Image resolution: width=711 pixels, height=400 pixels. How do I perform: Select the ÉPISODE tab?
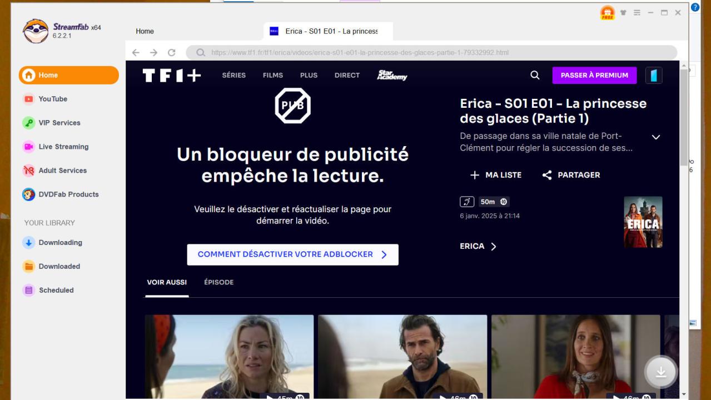[x=219, y=282]
